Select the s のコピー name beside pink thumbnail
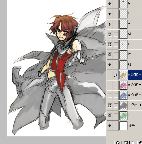 tap(135, 85)
